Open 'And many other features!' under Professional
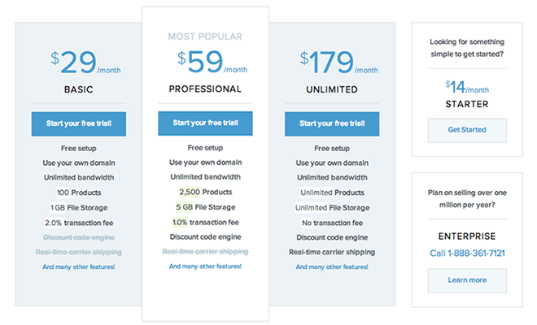Image resolution: width=537 pixels, height=325 pixels. [x=205, y=266]
